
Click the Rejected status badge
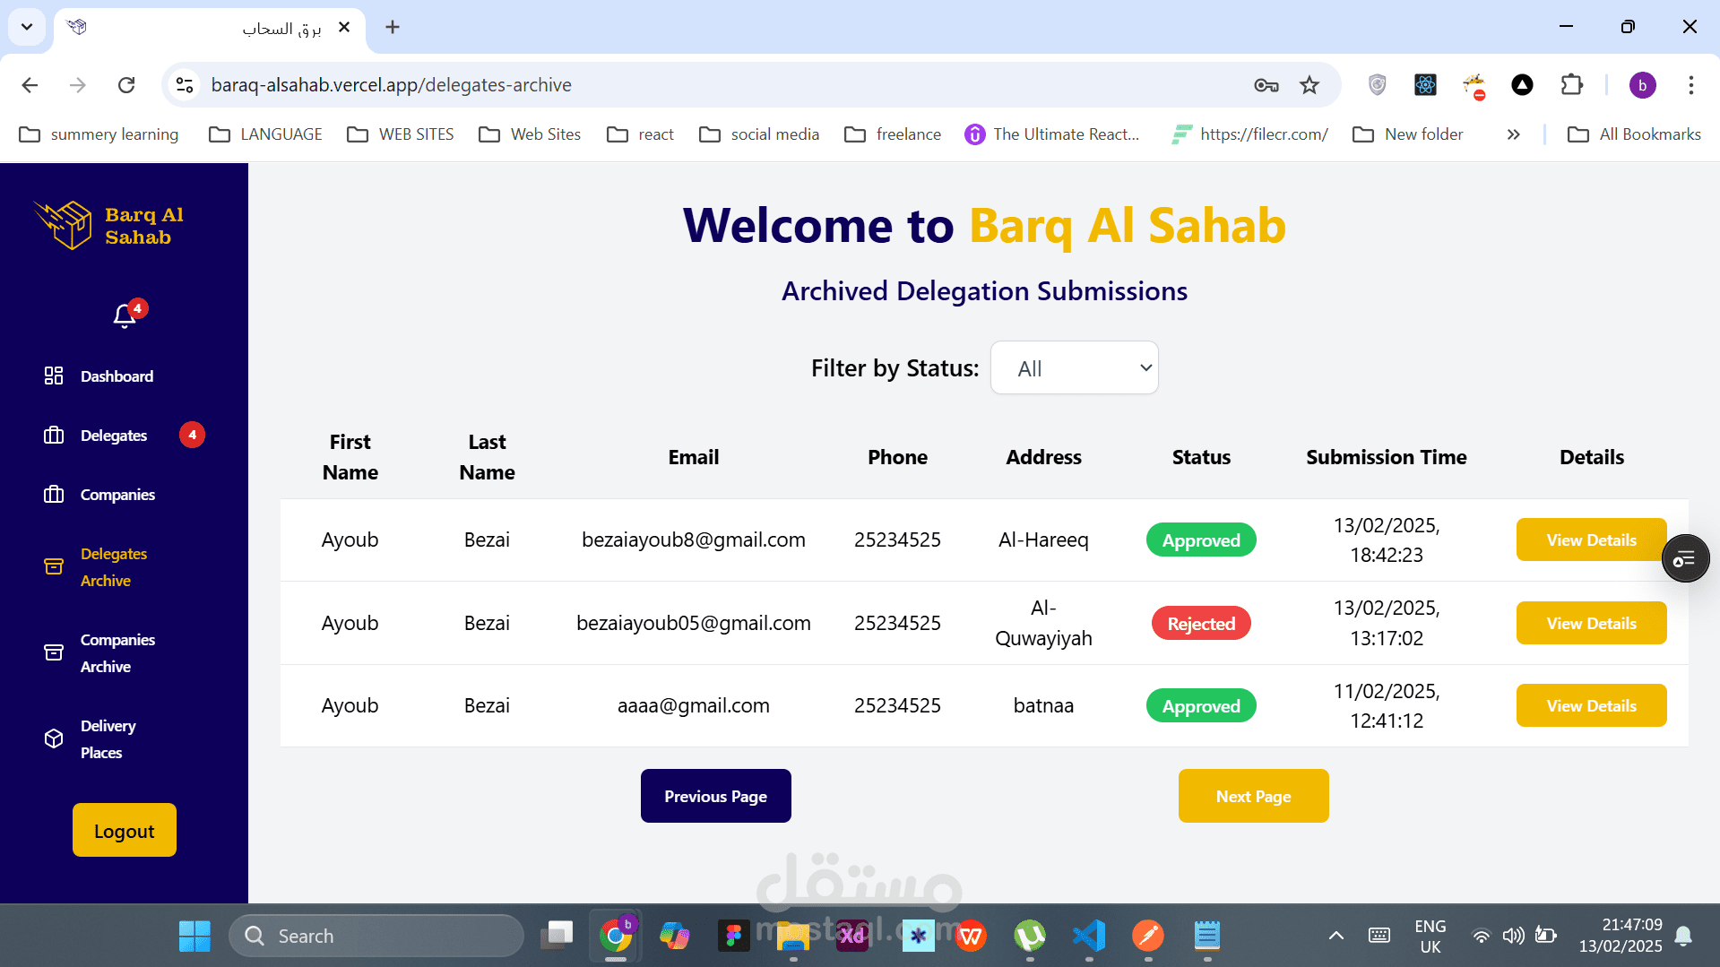[x=1201, y=623]
